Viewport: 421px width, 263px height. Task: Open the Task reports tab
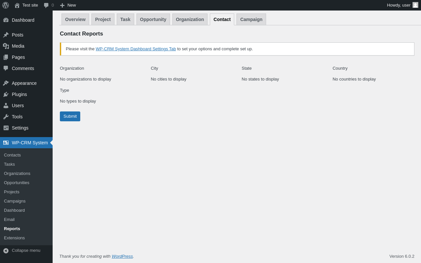[x=125, y=19]
